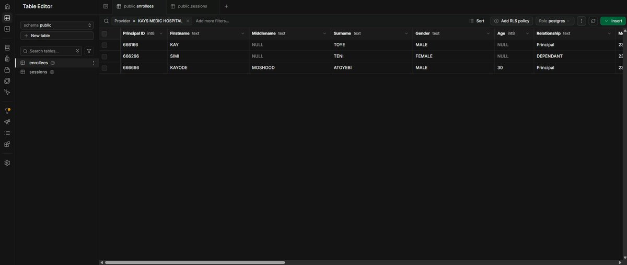Open Logs list icon in sidebar

7,133
